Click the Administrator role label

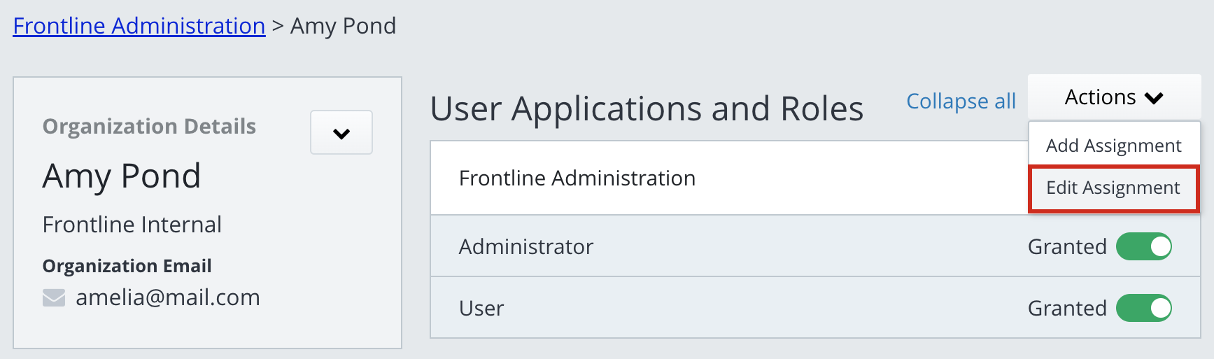coord(526,246)
